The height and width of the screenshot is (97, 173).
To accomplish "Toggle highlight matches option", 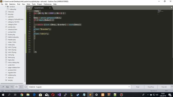I will (26, 87).
